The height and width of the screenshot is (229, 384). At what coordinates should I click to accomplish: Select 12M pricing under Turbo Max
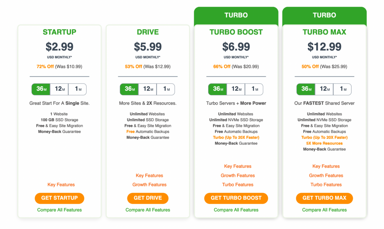click(x=324, y=89)
